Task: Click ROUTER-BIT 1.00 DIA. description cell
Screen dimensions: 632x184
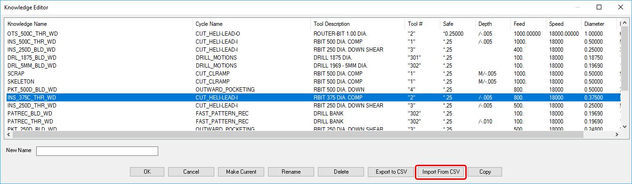Action: pyautogui.click(x=340, y=34)
